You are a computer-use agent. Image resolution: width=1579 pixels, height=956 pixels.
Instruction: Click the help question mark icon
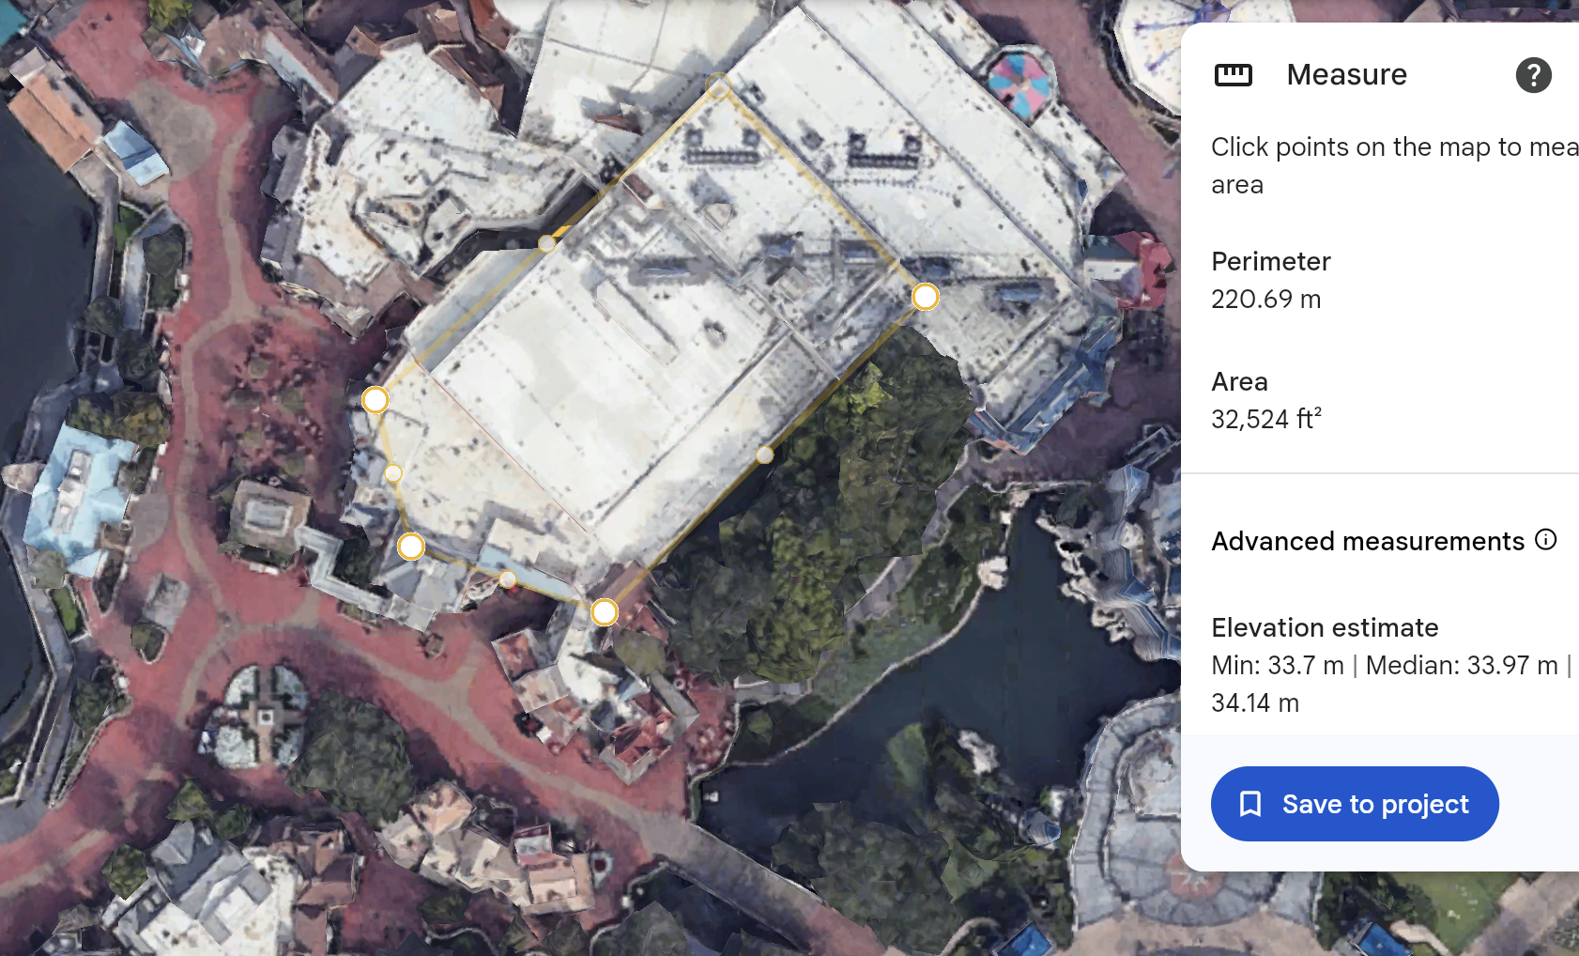click(x=1533, y=75)
